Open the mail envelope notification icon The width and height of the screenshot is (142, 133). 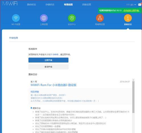140,5
